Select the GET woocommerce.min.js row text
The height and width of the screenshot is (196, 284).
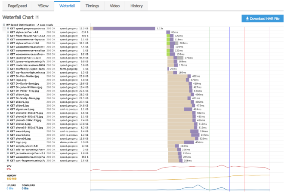tap(28, 157)
